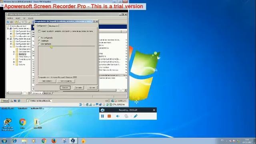Screen dimensions: 256x144
Task: Click the Editor de directivas taskbar button
Action: pyautogui.click(x=39, y=101)
